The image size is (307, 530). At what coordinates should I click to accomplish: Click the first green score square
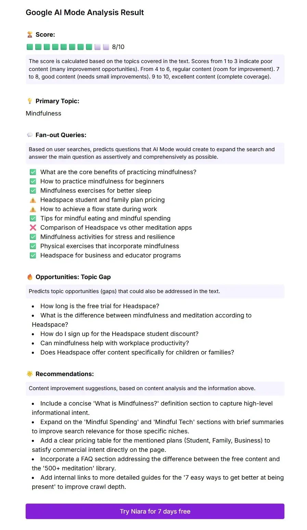click(30, 47)
